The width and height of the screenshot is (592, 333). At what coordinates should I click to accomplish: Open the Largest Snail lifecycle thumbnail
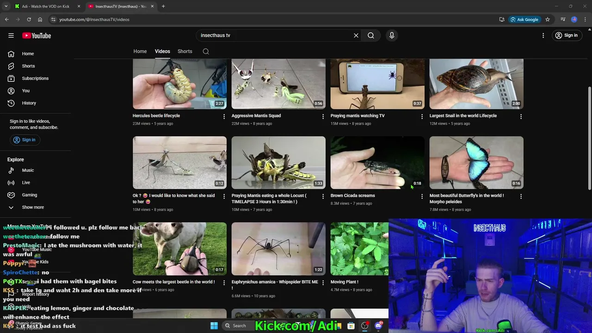(476, 84)
